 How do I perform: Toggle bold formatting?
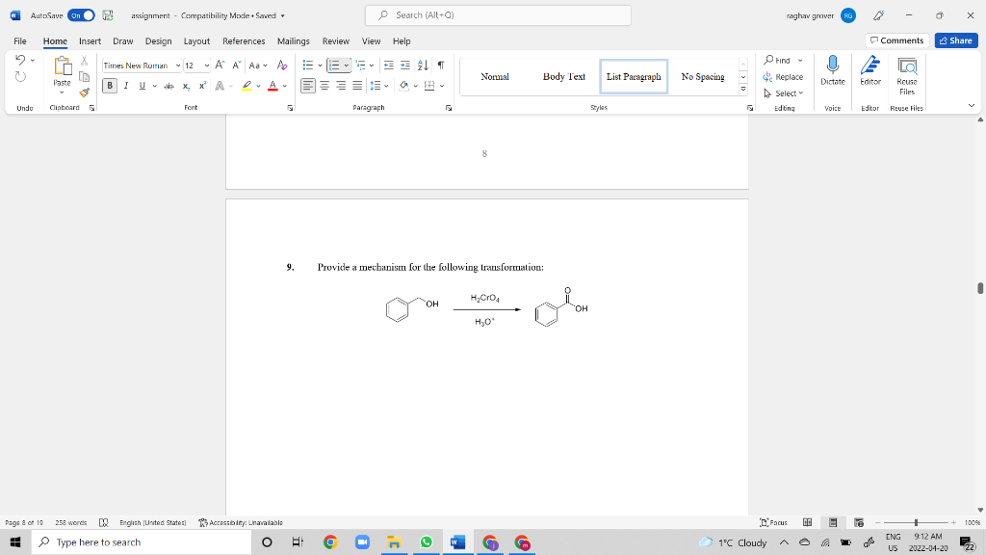(109, 86)
